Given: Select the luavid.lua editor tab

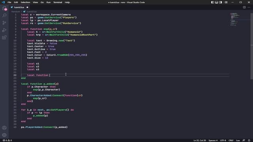Looking at the screenshot, I should [x=19, y=7].
